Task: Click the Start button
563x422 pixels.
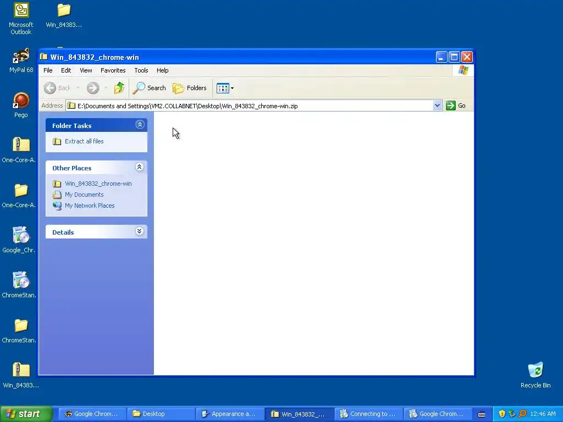Action: 26,414
